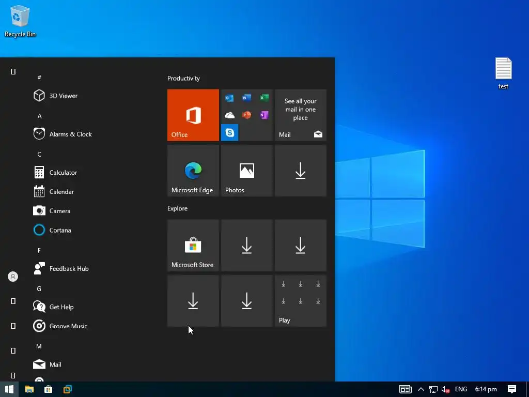Click the Explore group title
This screenshot has height=397, width=529.
pos(178,208)
